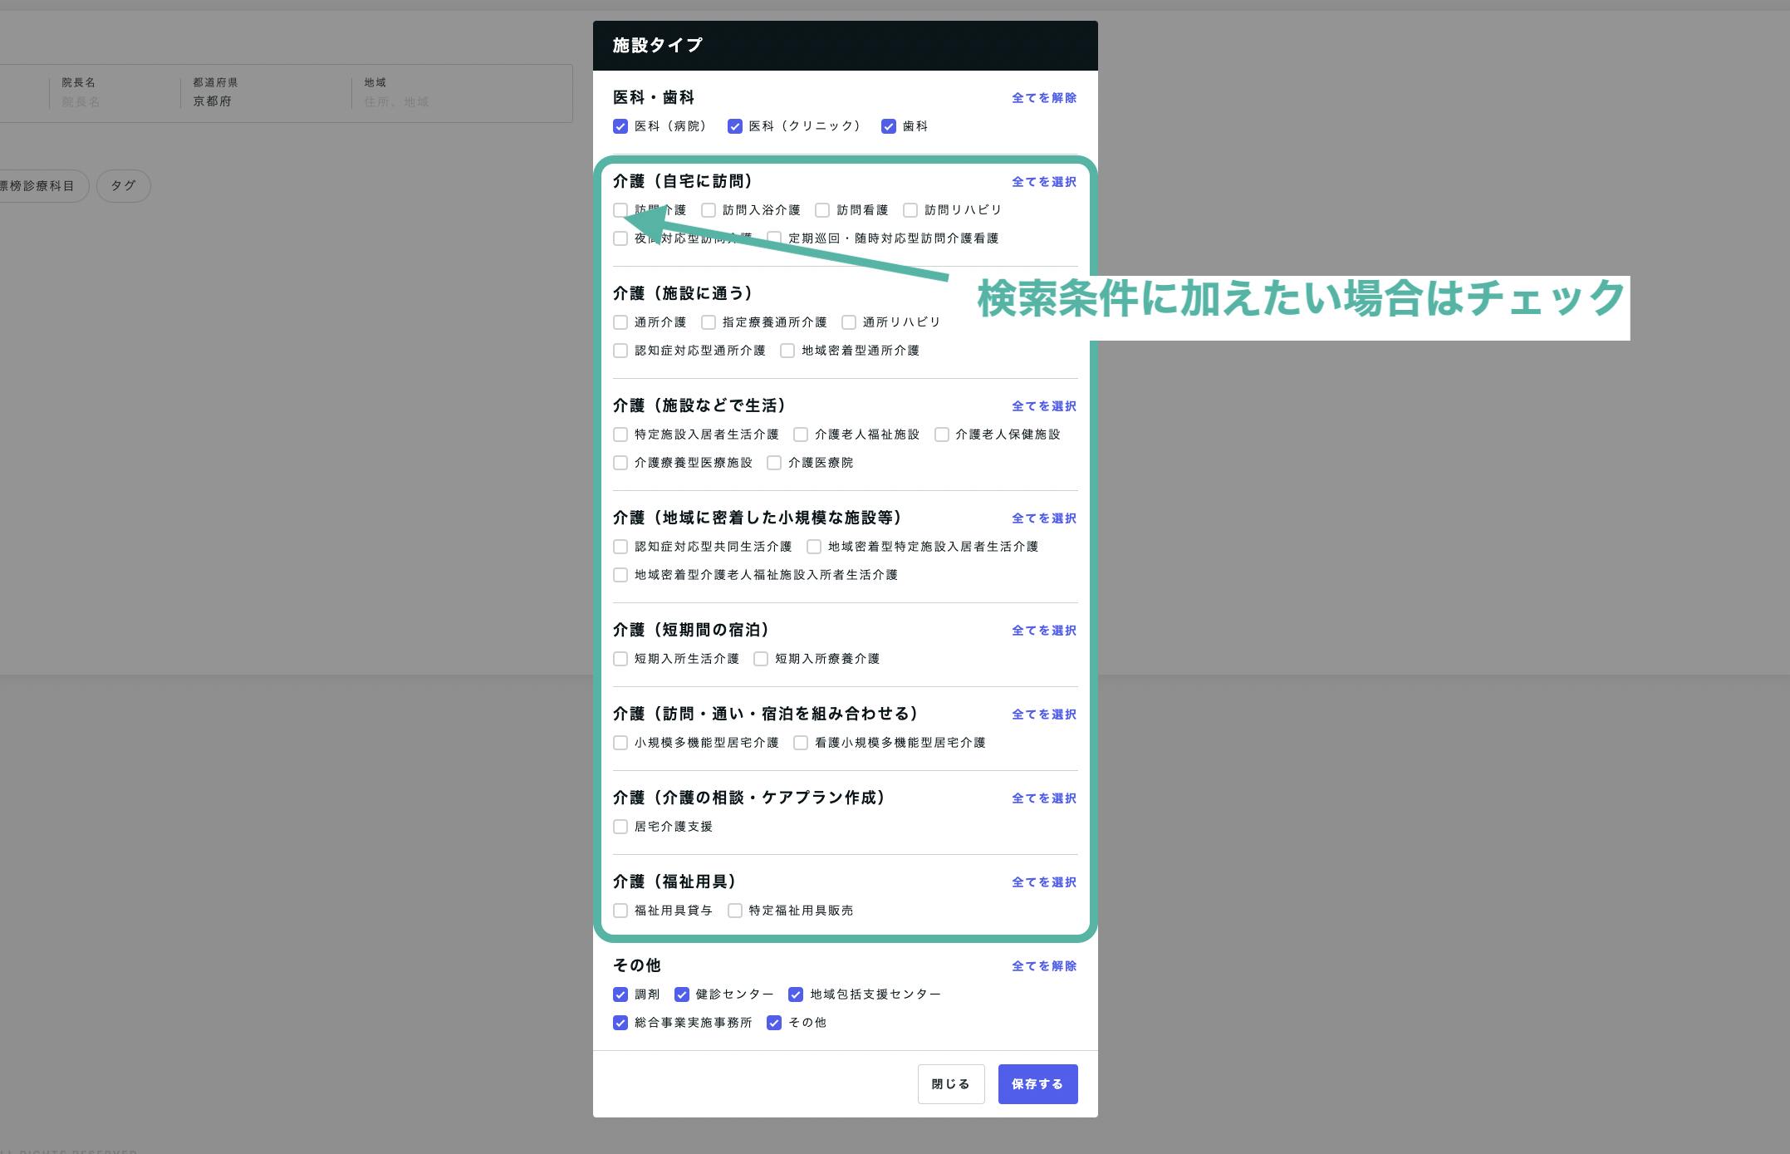
Task: Click 全てを解除 for 医科・歯科
Action: tap(1044, 98)
